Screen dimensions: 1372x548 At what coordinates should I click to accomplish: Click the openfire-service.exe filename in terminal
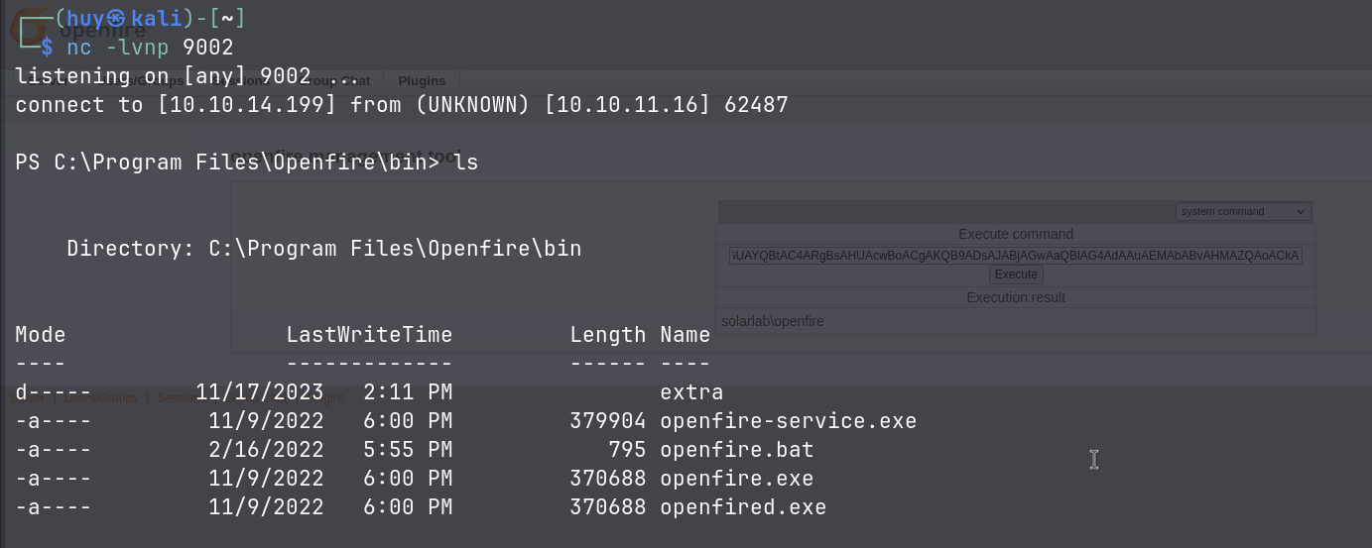click(x=788, y=421)
